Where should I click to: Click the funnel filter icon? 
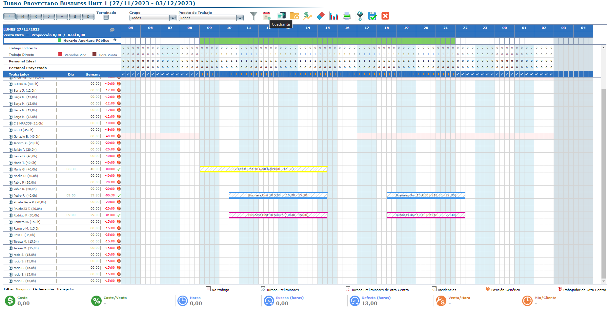(254, 16)
